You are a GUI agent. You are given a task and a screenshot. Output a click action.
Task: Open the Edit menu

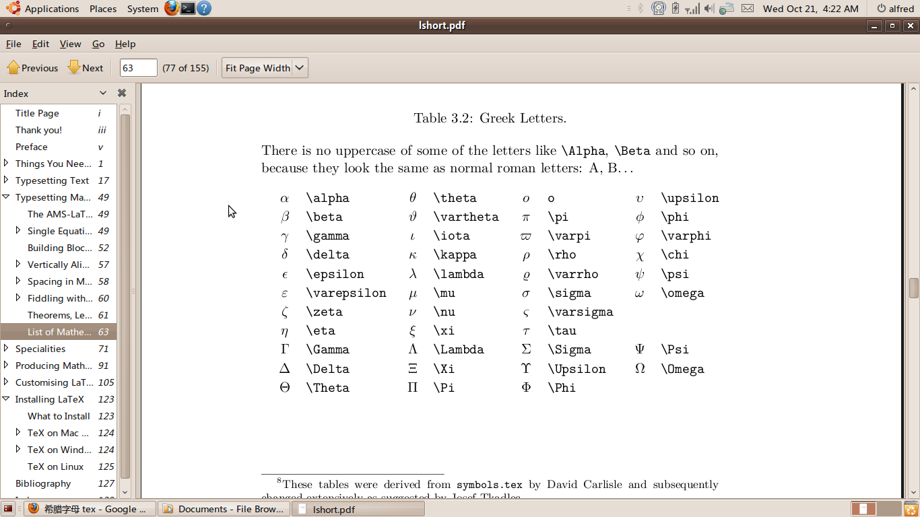tap(40, 44)
